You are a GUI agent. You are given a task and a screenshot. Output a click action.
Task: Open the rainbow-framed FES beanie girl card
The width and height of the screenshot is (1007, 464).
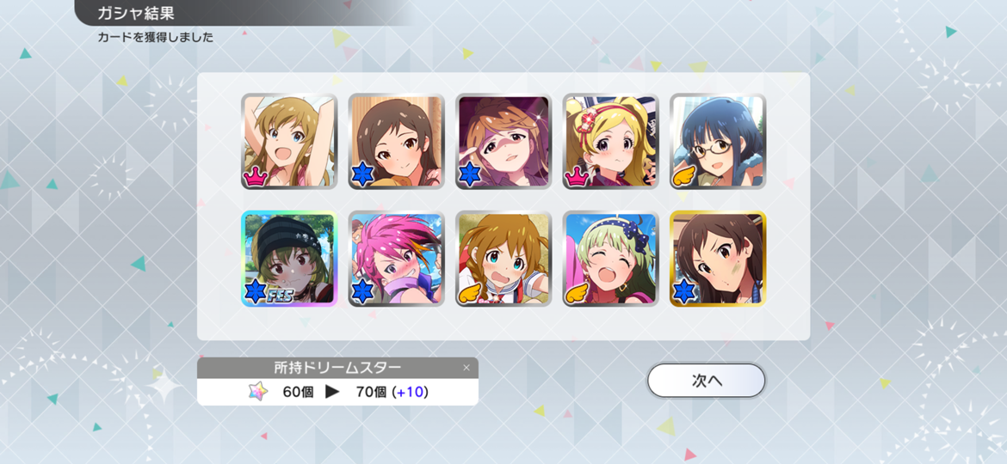pos(289,259)
